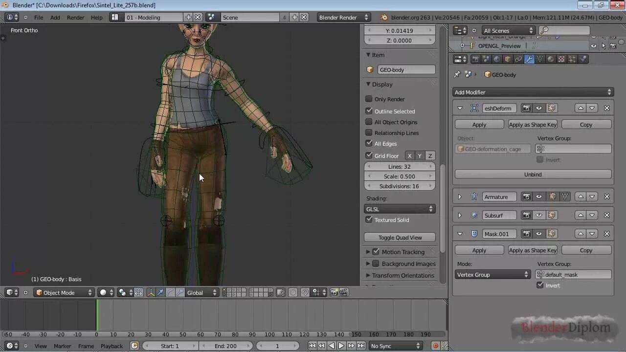Open the Object properties tab icon
626x352 pixels.
(x=508, y=59)
